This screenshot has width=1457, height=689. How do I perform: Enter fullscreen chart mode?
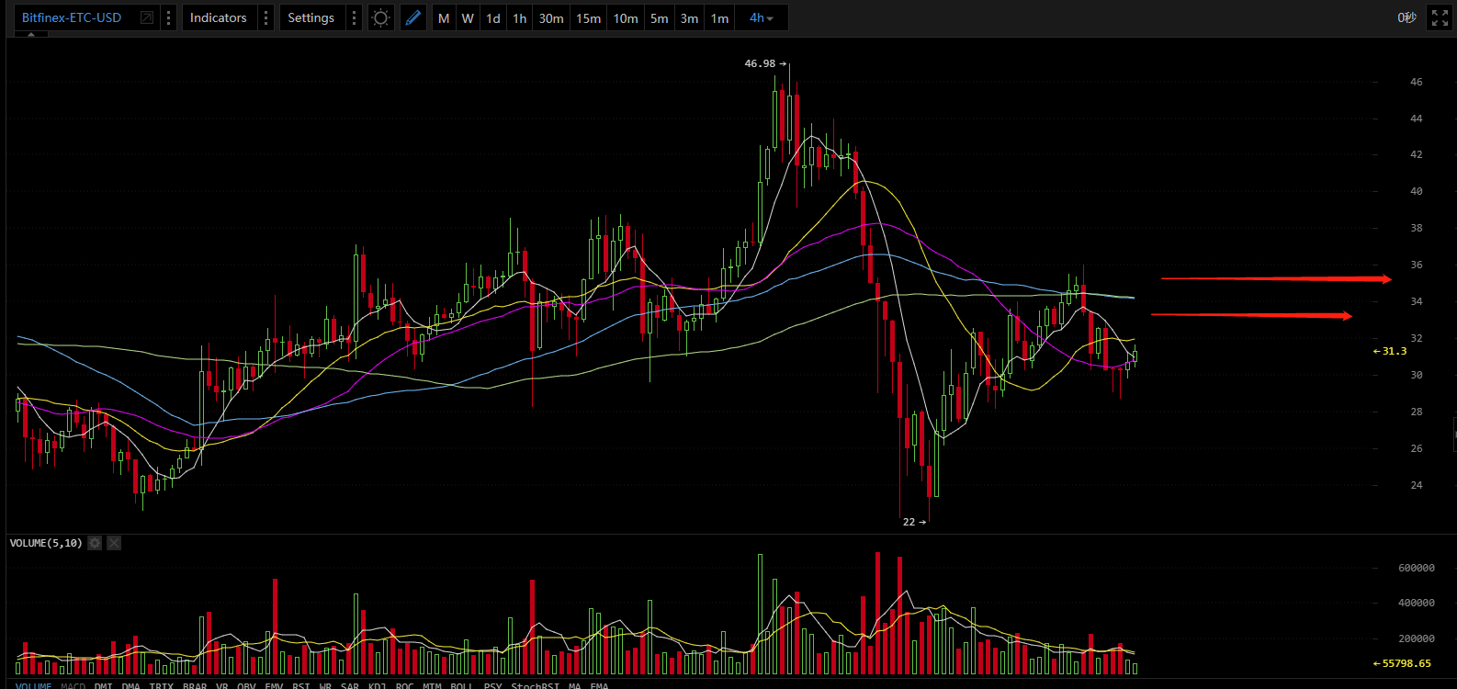tap(1440, 17)
